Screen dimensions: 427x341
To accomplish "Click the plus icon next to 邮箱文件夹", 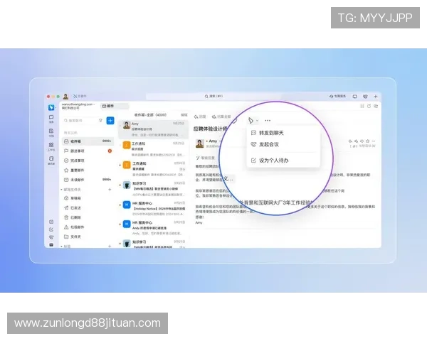I will tap(110, 189).
